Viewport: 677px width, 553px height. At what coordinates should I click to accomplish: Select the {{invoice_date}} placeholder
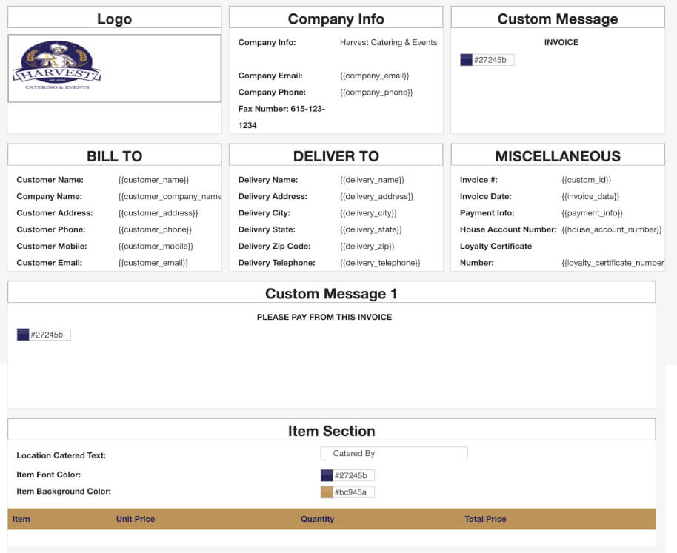[590, 197]
